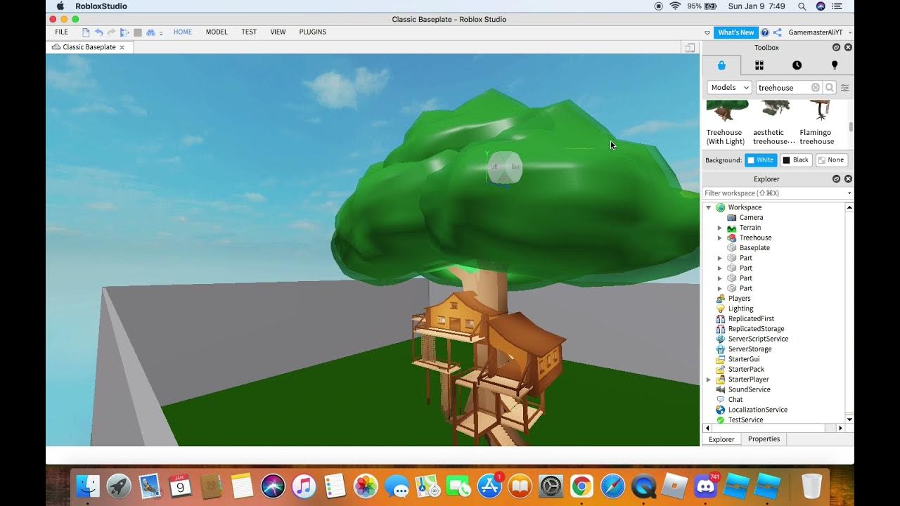Undock the Toolbox panel
This screenshot has height=506, width=900.
pyautogui.click(x=836, y=48)
